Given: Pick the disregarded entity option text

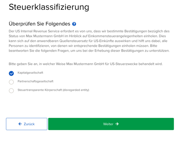Looking at the screenshot, I should pos(53,90).
